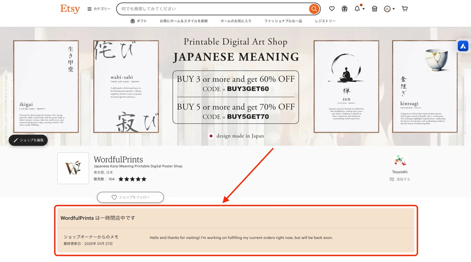This screenshot has width=471, height=262.
Task: Select the ギフト navigation item
Action: click(139, 21)
